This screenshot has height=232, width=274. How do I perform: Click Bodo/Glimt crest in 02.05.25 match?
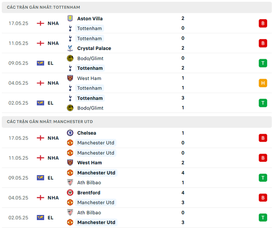(70, 108)
